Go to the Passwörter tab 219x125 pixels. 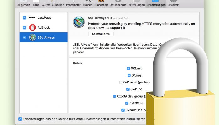73,3
